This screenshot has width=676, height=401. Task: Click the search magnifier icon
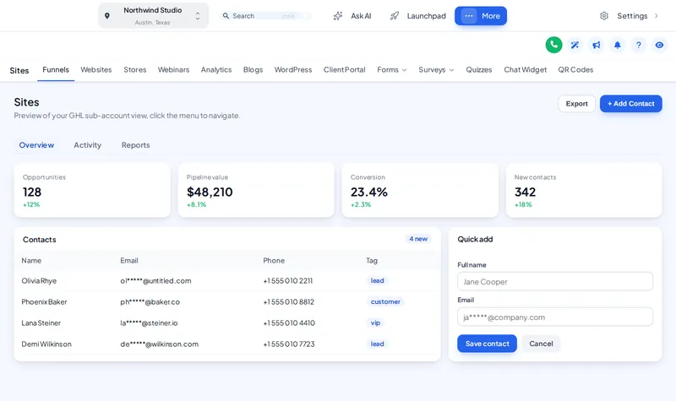226,16
